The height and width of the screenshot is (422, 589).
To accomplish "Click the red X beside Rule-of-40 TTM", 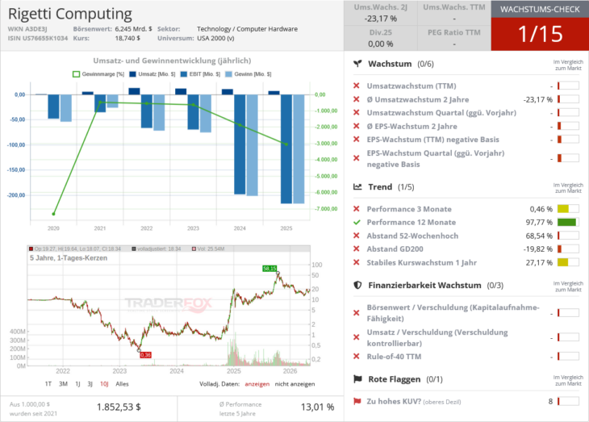I will click(357, 356).
